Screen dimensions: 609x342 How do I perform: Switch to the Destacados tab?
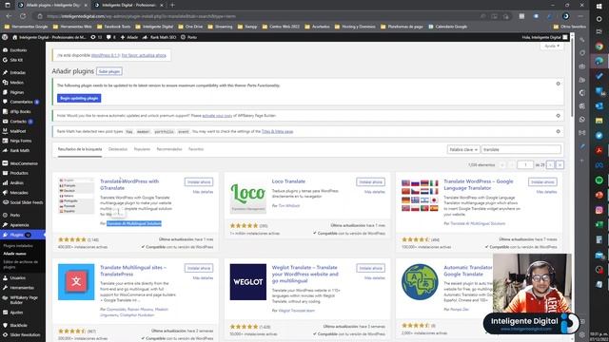point(118,149)
